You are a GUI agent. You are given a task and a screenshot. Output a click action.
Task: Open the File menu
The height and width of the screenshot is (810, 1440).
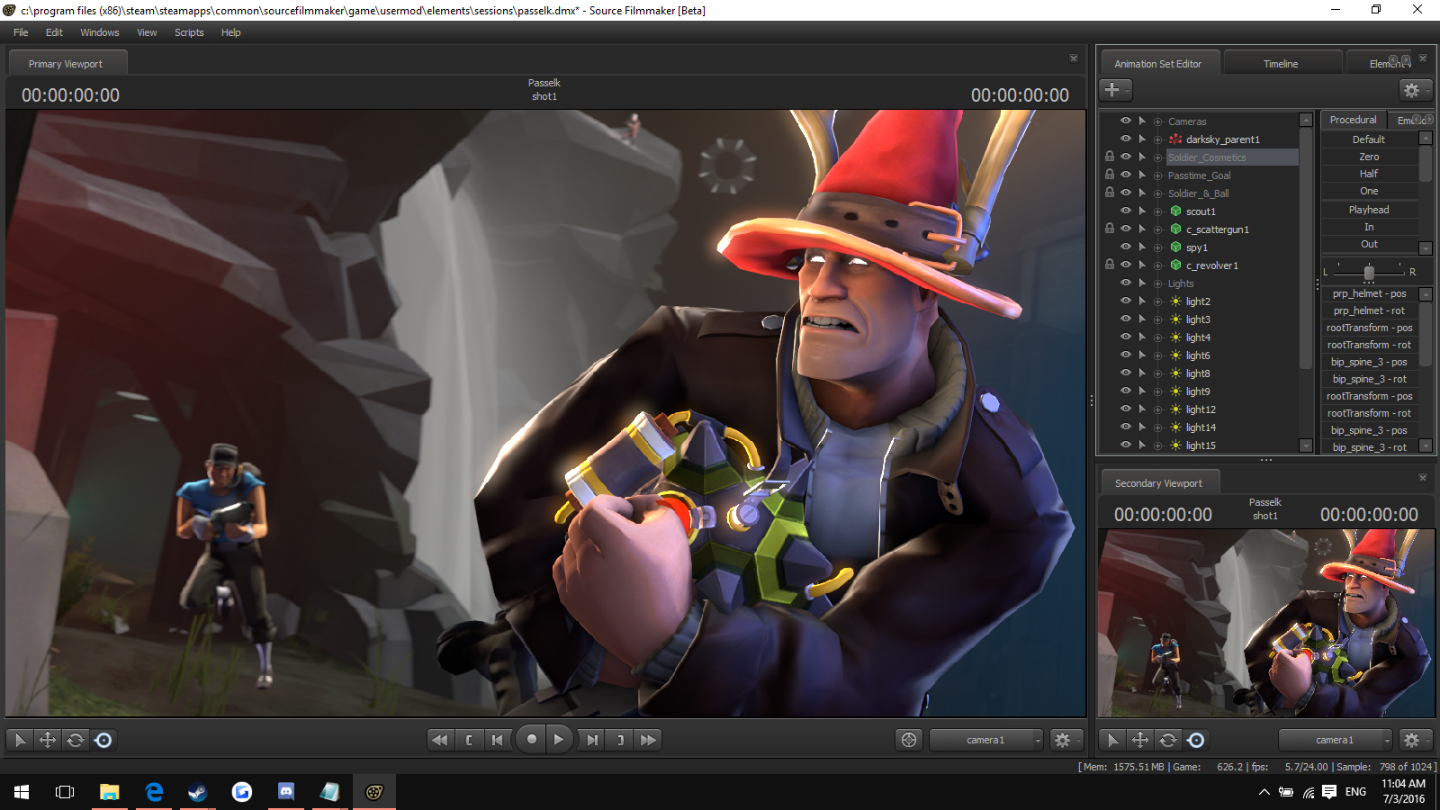tap(21, 32)
